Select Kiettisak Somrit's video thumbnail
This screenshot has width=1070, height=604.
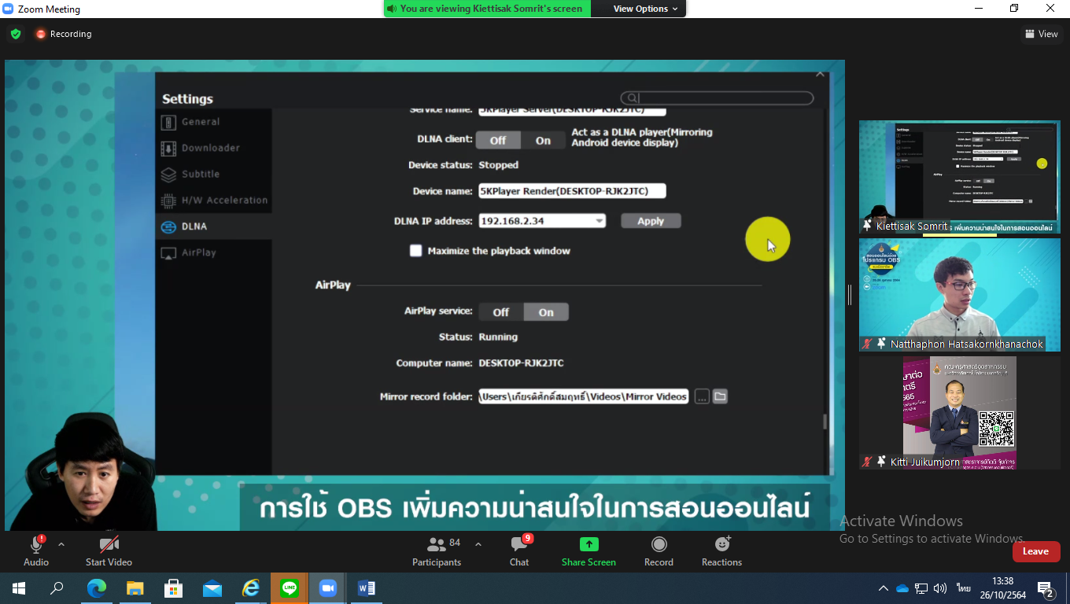959,177
